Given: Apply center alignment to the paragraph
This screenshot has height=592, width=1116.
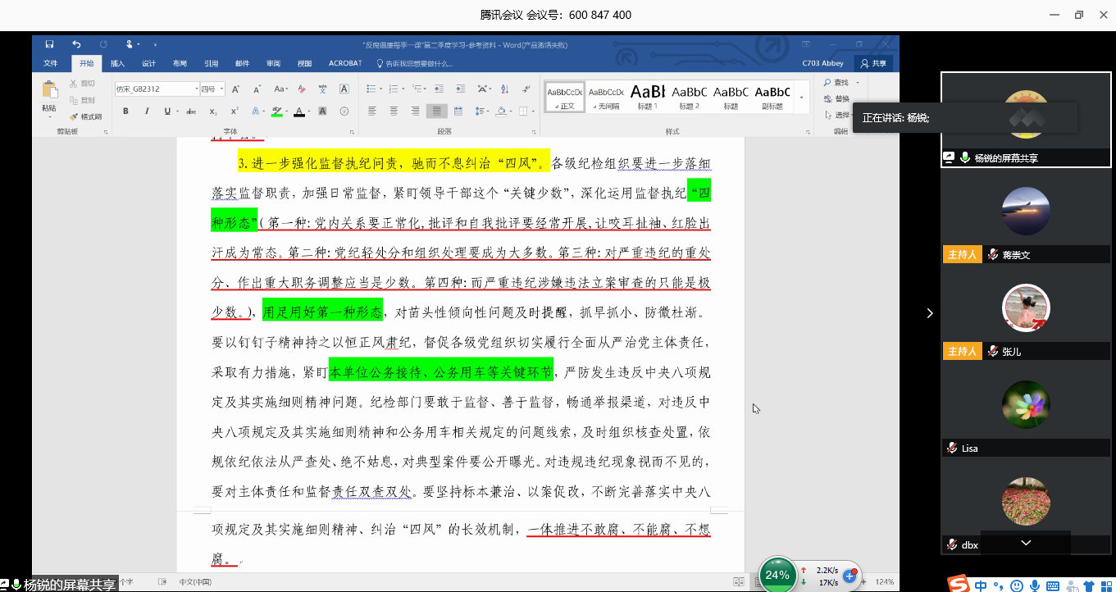Looking at the screenshot, I should coord(394,112).
